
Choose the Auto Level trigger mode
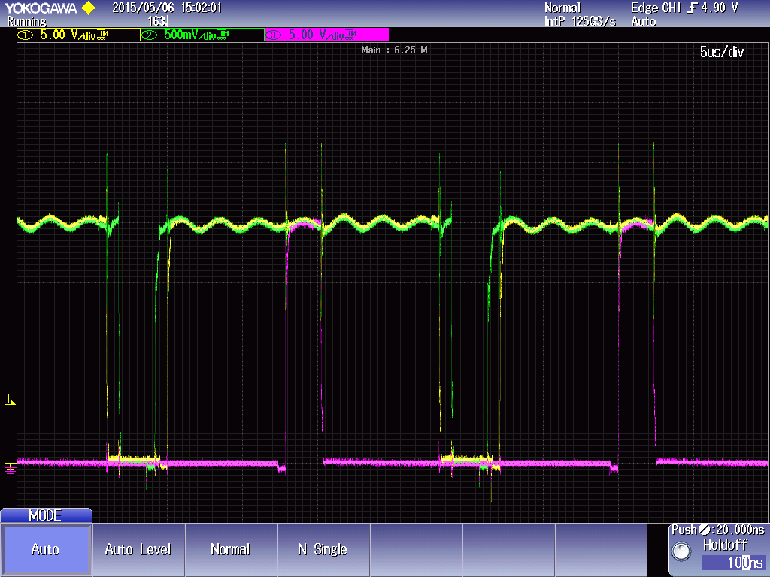pyautogui.click(x=138, y=549)
